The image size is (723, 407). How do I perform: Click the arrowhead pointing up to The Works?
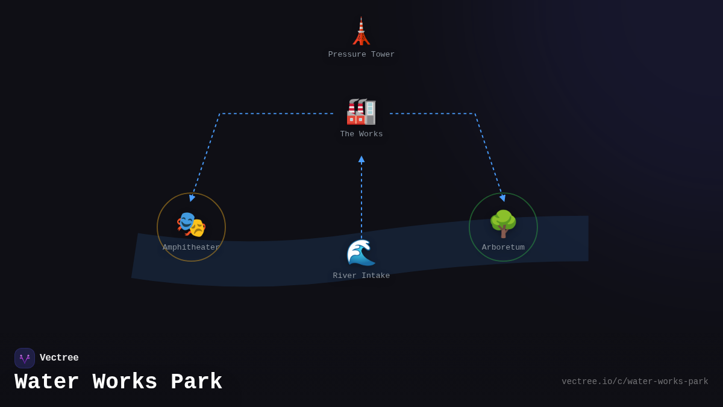click(x=361, y=160)
